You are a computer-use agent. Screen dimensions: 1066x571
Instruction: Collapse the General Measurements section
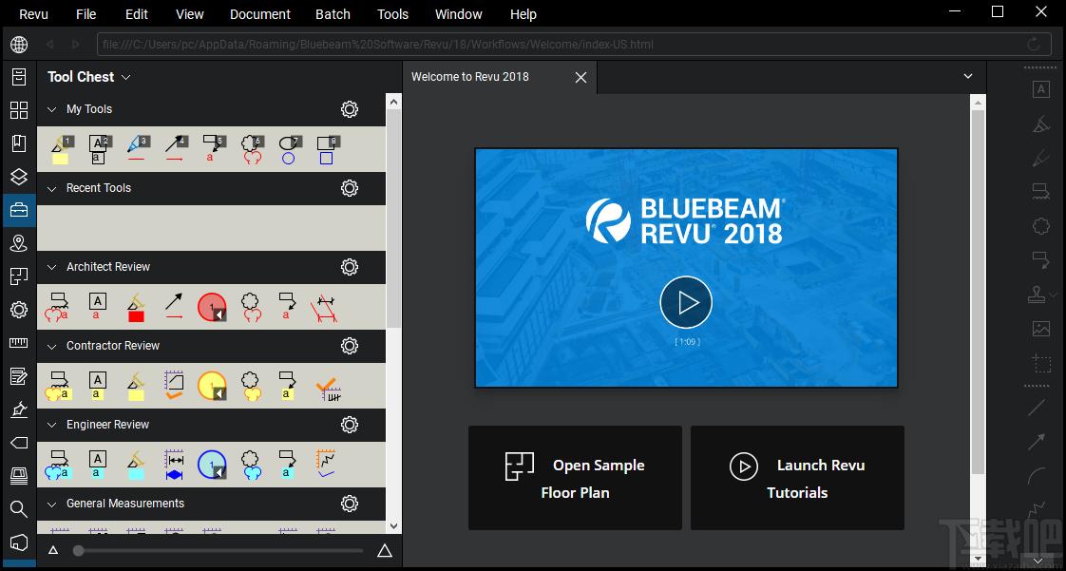coord(51,504)
